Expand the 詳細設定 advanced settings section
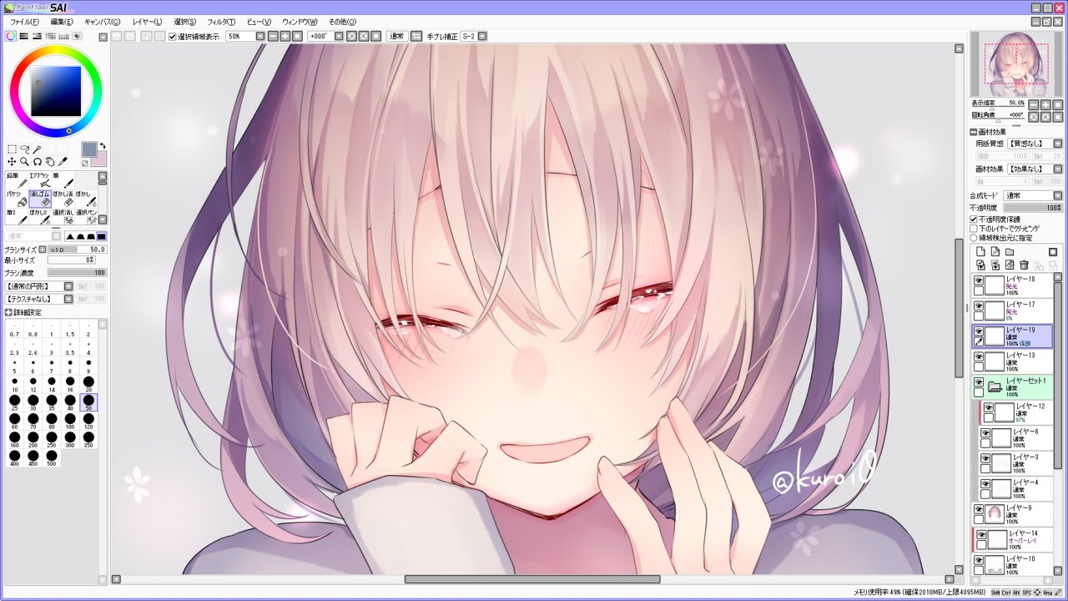Image resolution: width=1068 pixels, height=601 pixels. coord(8,312)
